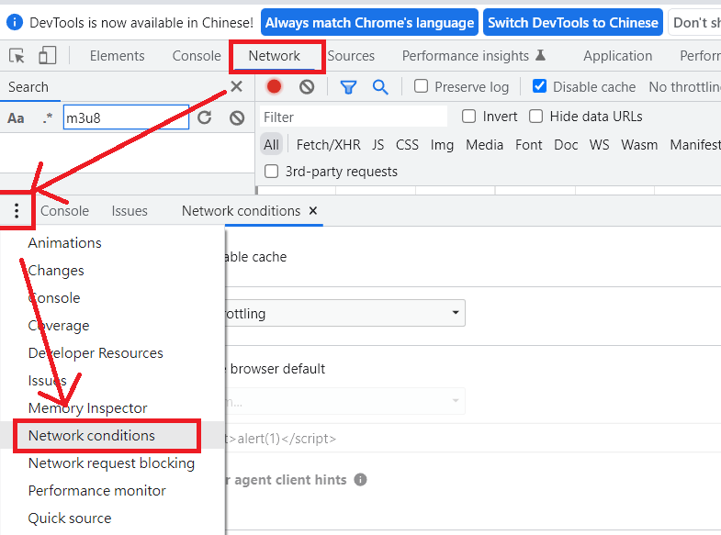
Task: Select Network conditions from the menu
Action: pyautogui.click(x=92, y=435)
